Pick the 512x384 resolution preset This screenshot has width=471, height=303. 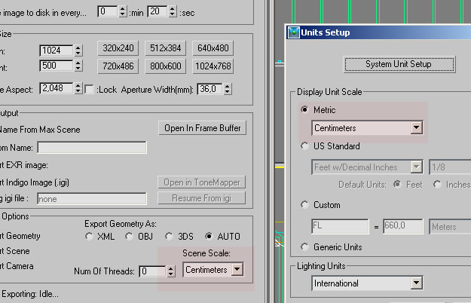(166, 48)
